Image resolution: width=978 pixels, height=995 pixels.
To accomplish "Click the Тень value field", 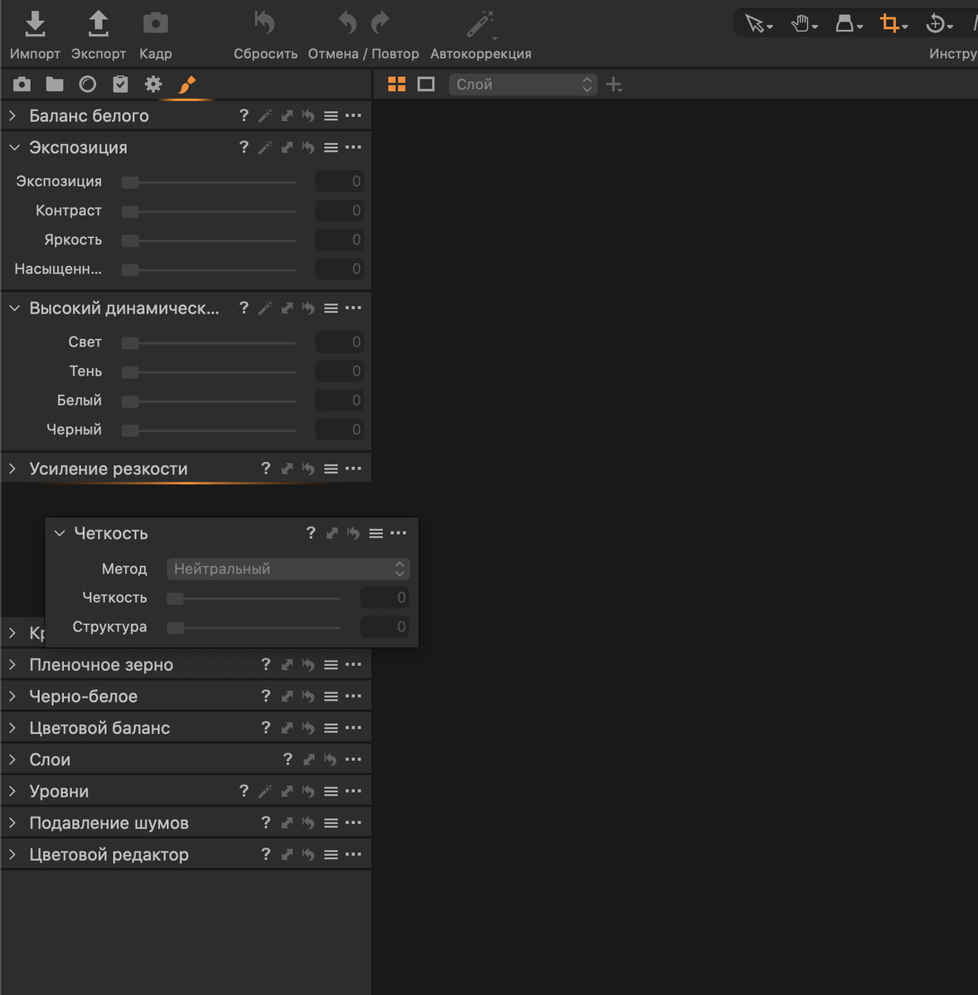I will (339, 371).
